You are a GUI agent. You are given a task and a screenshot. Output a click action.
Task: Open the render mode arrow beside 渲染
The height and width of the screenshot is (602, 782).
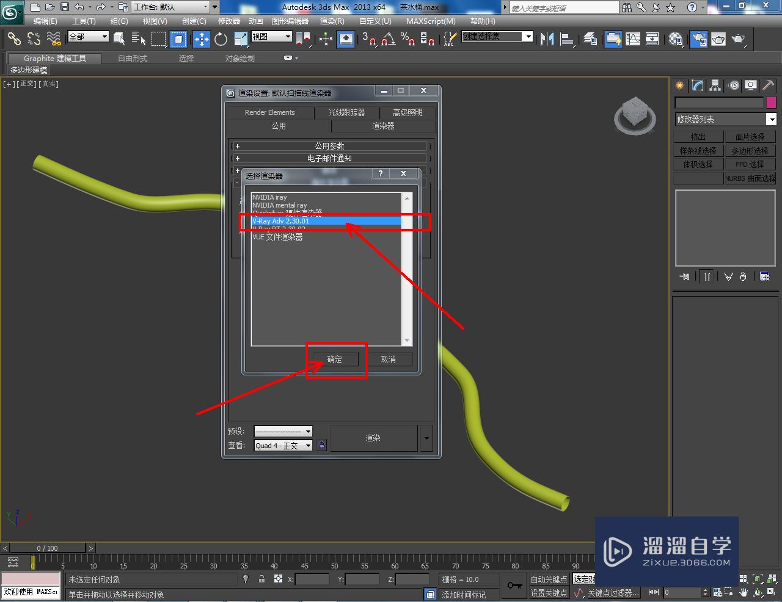pyautogui.click(x=426, y=438)
